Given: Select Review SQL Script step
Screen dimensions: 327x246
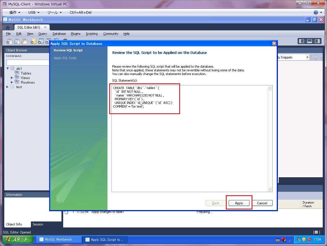Looking at the screenshot, I should pyautogui.click(x=68, y=50).
